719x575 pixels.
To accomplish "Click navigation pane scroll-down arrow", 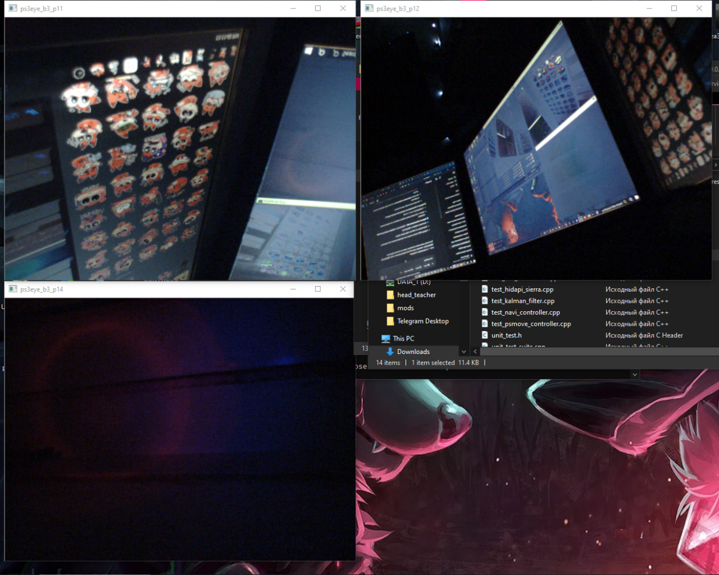I will click(463, 352).
